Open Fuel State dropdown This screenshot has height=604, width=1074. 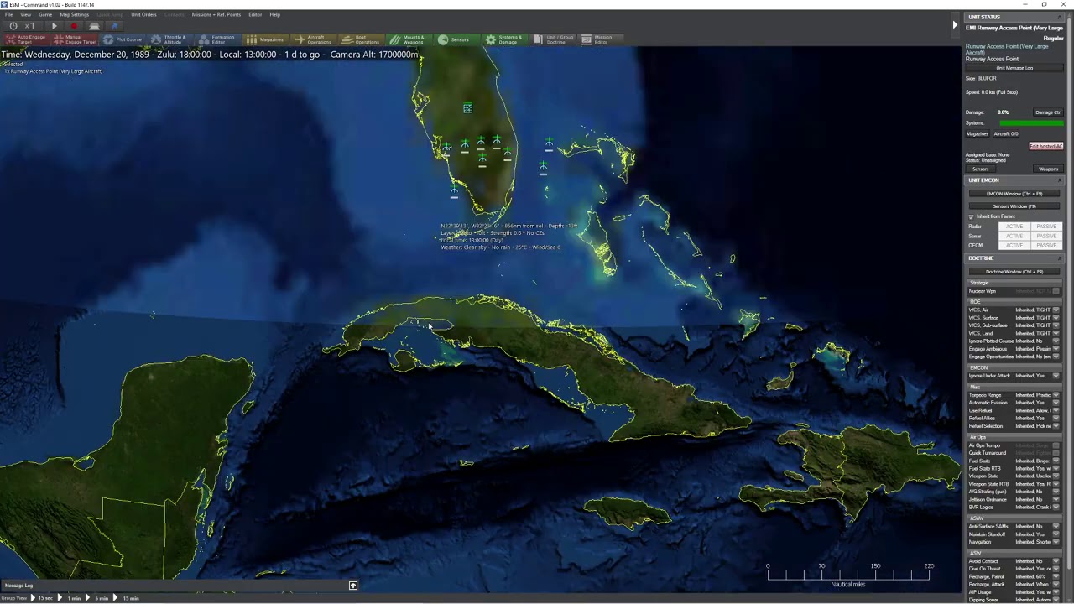point(1056,461)
